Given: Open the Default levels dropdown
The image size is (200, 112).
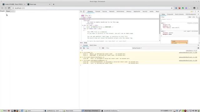Looking at the screenshot, I should tap(137, 48).
